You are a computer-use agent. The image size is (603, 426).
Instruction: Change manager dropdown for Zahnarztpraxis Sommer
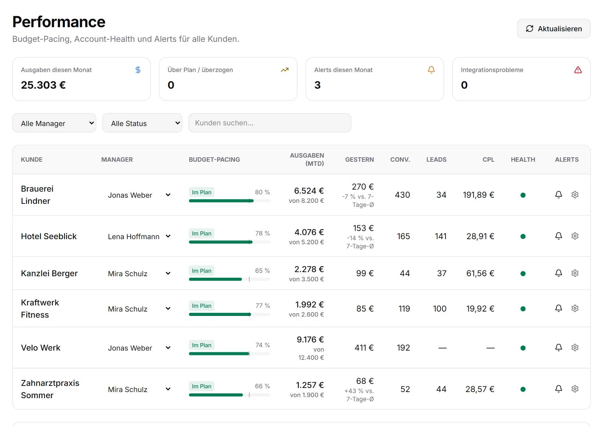tap(139, 389)
